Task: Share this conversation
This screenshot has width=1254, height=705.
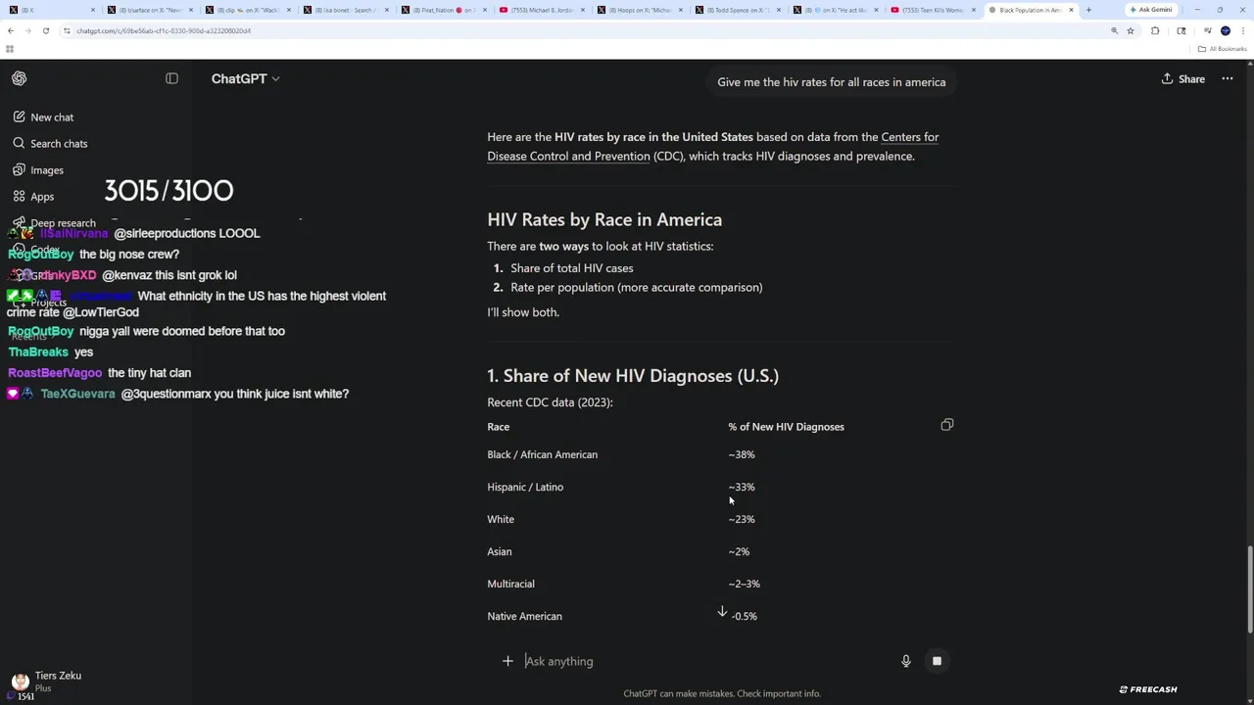Action: 1182,78
